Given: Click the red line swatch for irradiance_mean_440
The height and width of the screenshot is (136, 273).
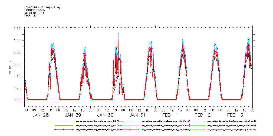Looking at the screenshot, I should [130, 121].
